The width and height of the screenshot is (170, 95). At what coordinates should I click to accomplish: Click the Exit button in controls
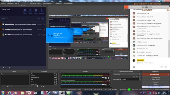tap(156, 84)
